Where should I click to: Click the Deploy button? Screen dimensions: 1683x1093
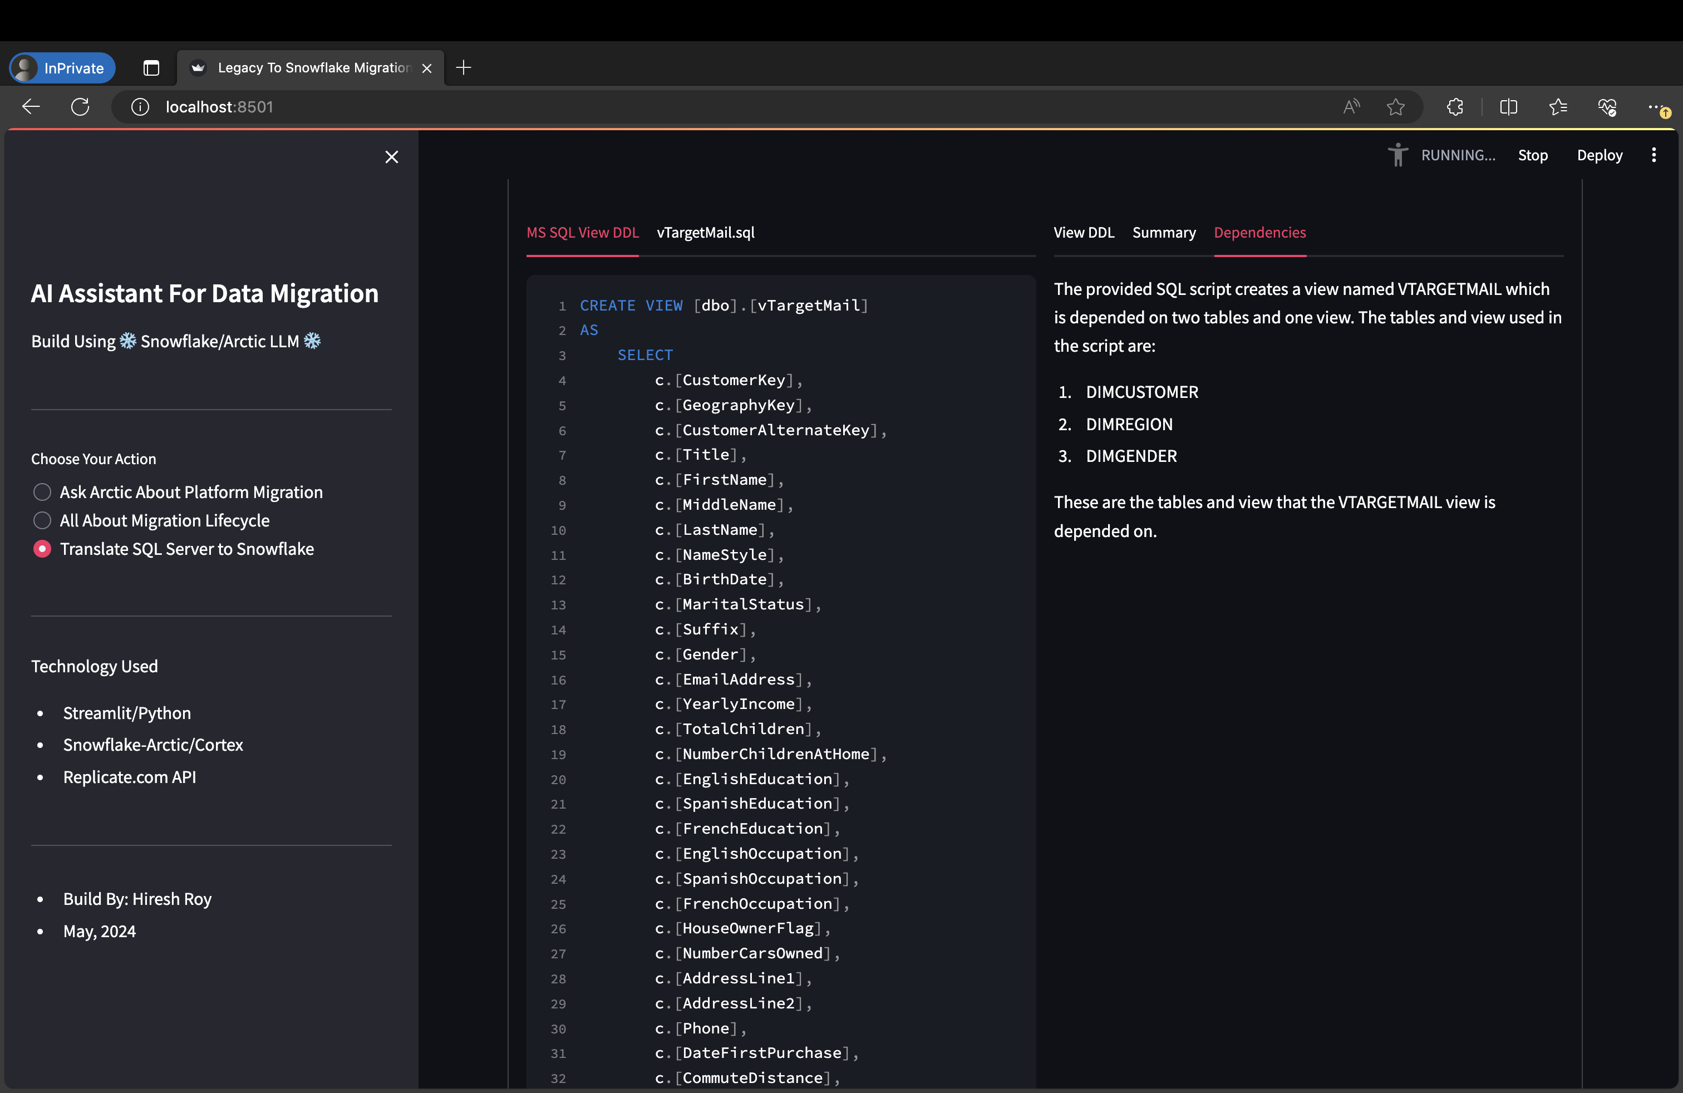pos(1600,155)
